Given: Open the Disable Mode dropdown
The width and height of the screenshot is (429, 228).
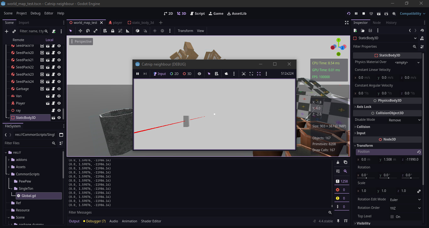Looking at the screenshot, I should 405,120.
